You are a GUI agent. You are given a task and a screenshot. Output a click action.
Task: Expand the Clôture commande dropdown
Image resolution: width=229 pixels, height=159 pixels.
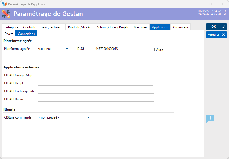(64, 117)
